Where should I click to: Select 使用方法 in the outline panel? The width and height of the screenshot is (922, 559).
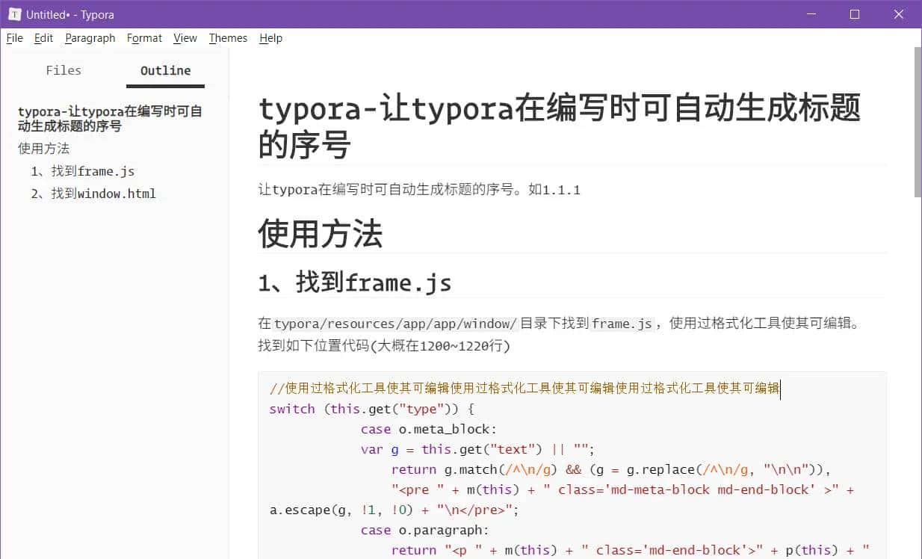pyautogui.click(x=43, y=148)
